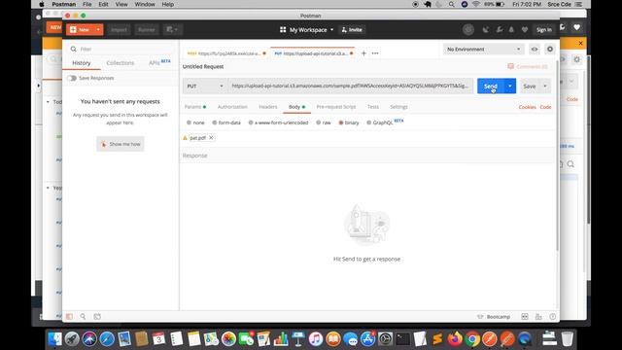This screenshot has height=350, width=622.
Task: Click the Show me how button
Action: pos(121,144)
